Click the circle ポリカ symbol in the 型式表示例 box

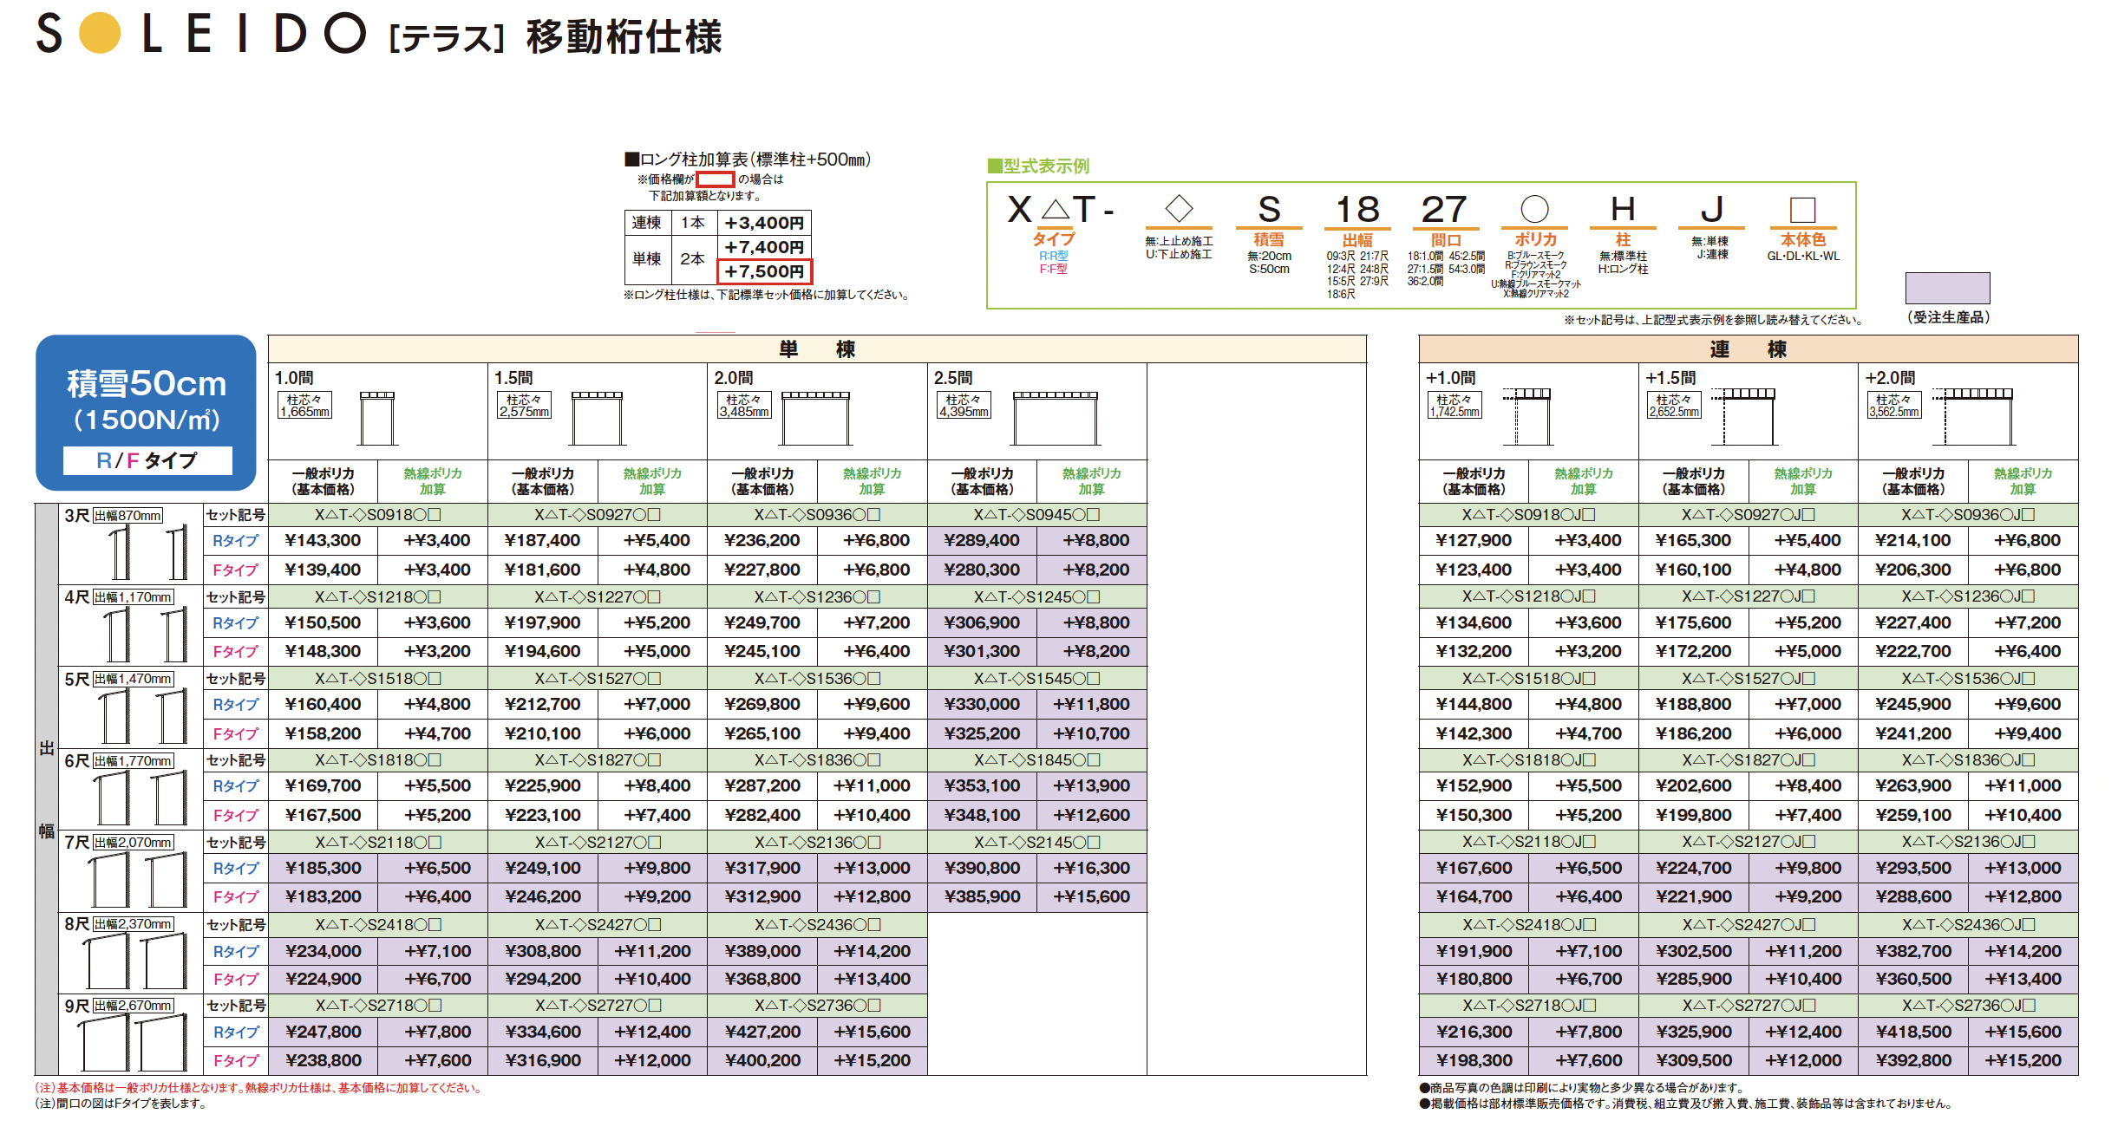pos(1534,209)
